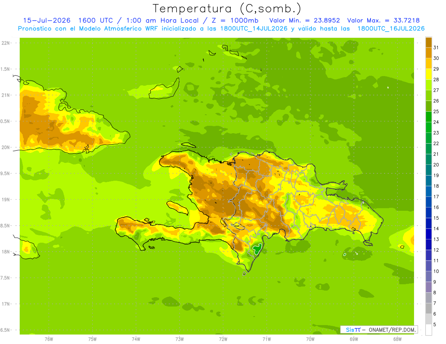Viewport: 446px width, 344px height.
Task: Click the "19N" latitude axis label
Action: point(6,200)
